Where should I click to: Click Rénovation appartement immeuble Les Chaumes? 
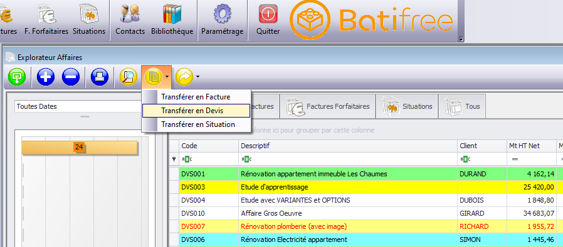tap(314, 174)
